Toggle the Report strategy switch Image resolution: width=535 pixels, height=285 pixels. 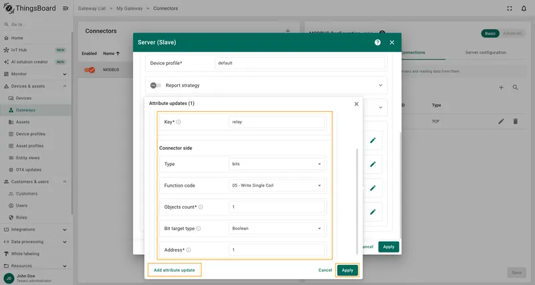pyautogui.click(x=156, y=86)
